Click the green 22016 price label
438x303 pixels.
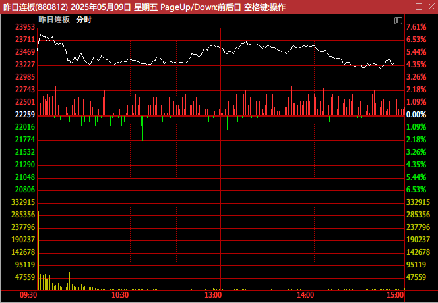pyautogui.click(x=25, y=127)
